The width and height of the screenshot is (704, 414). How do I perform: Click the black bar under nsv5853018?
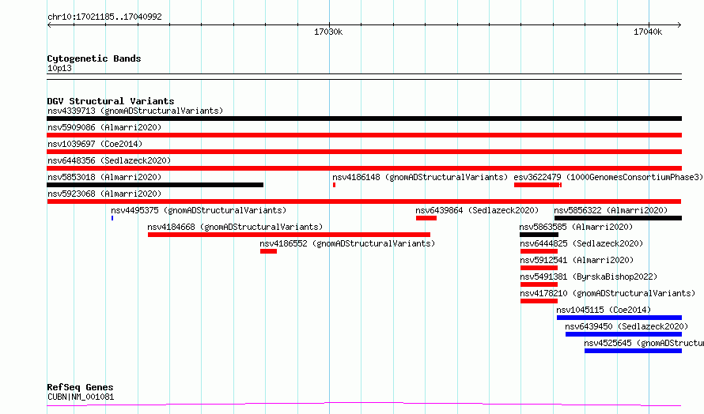click(x=155, y=185)
